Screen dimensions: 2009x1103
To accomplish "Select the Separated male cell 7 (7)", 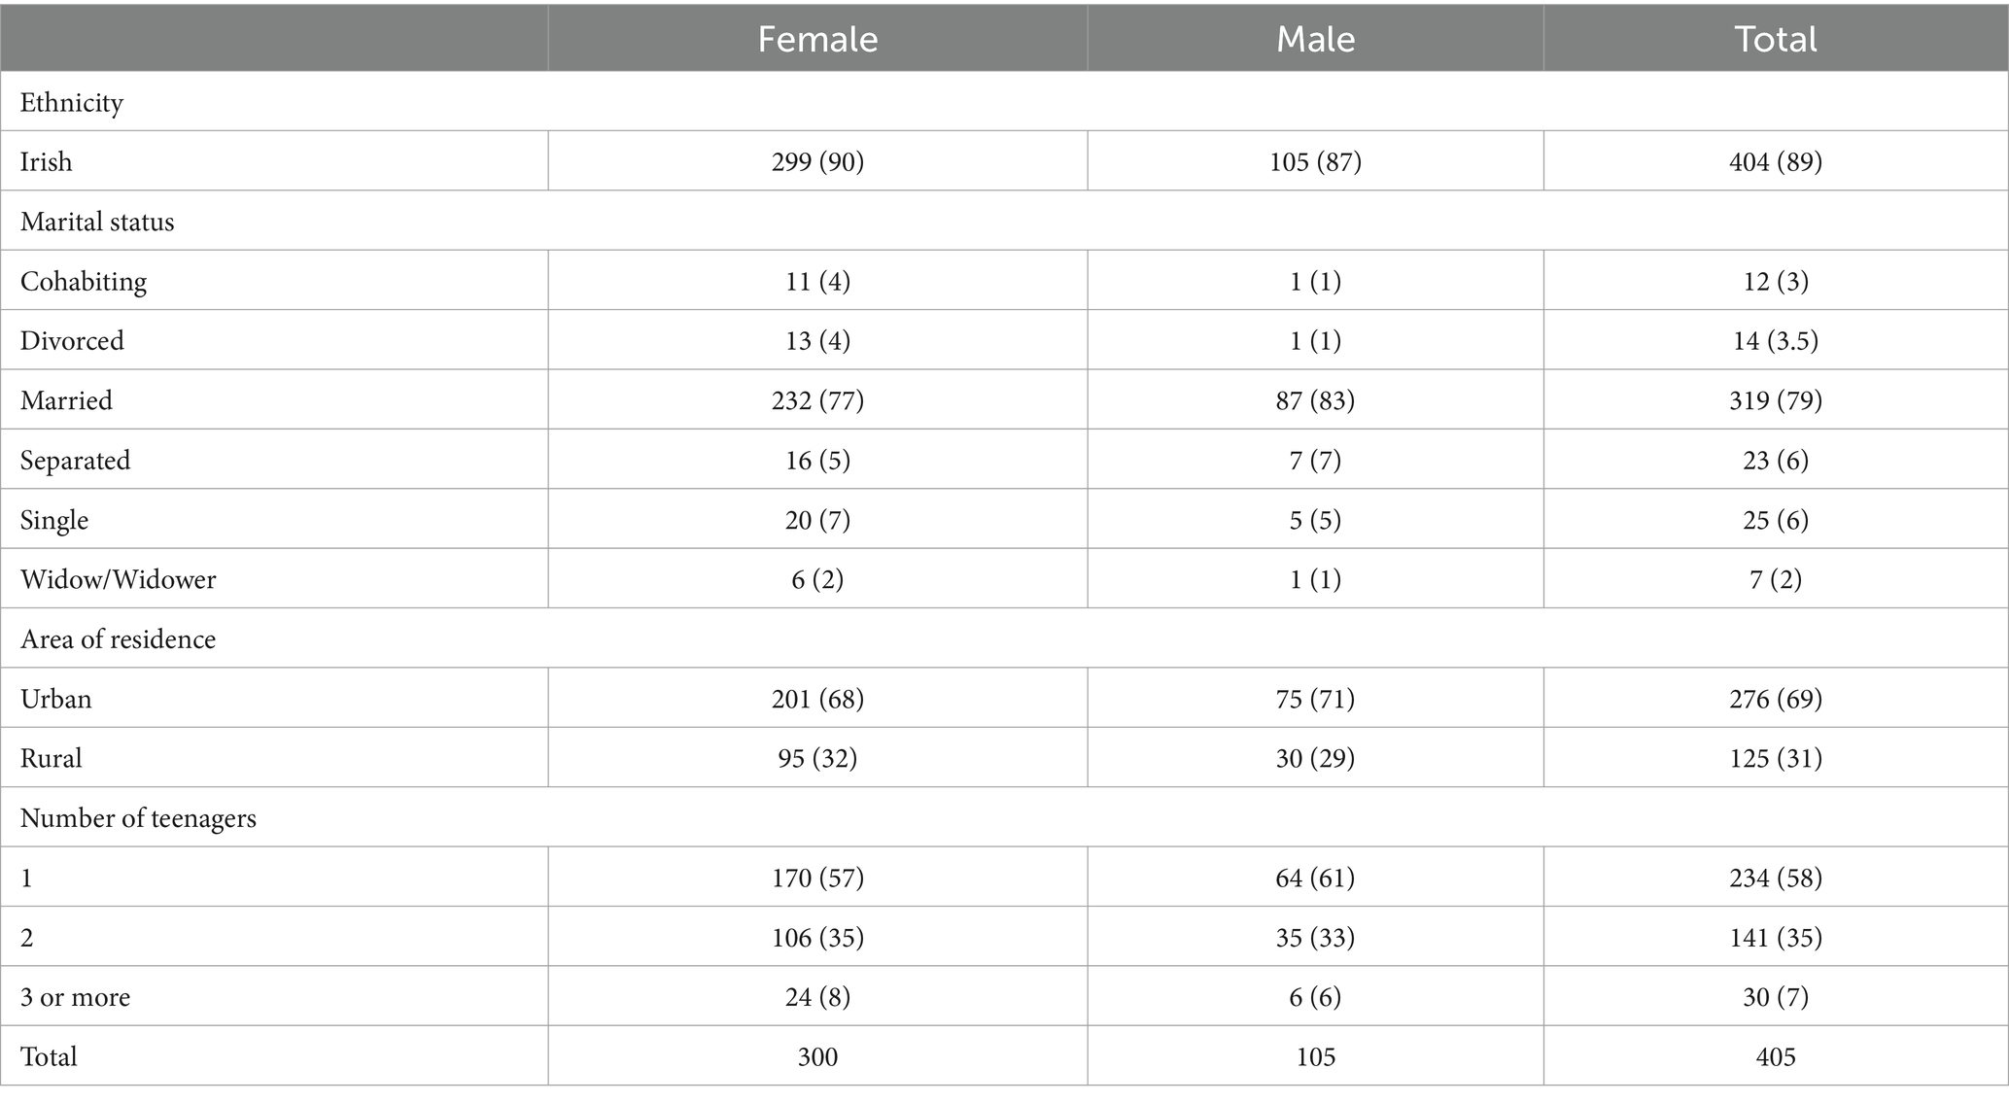I will pyautogui.click(x=1315, y=461).
